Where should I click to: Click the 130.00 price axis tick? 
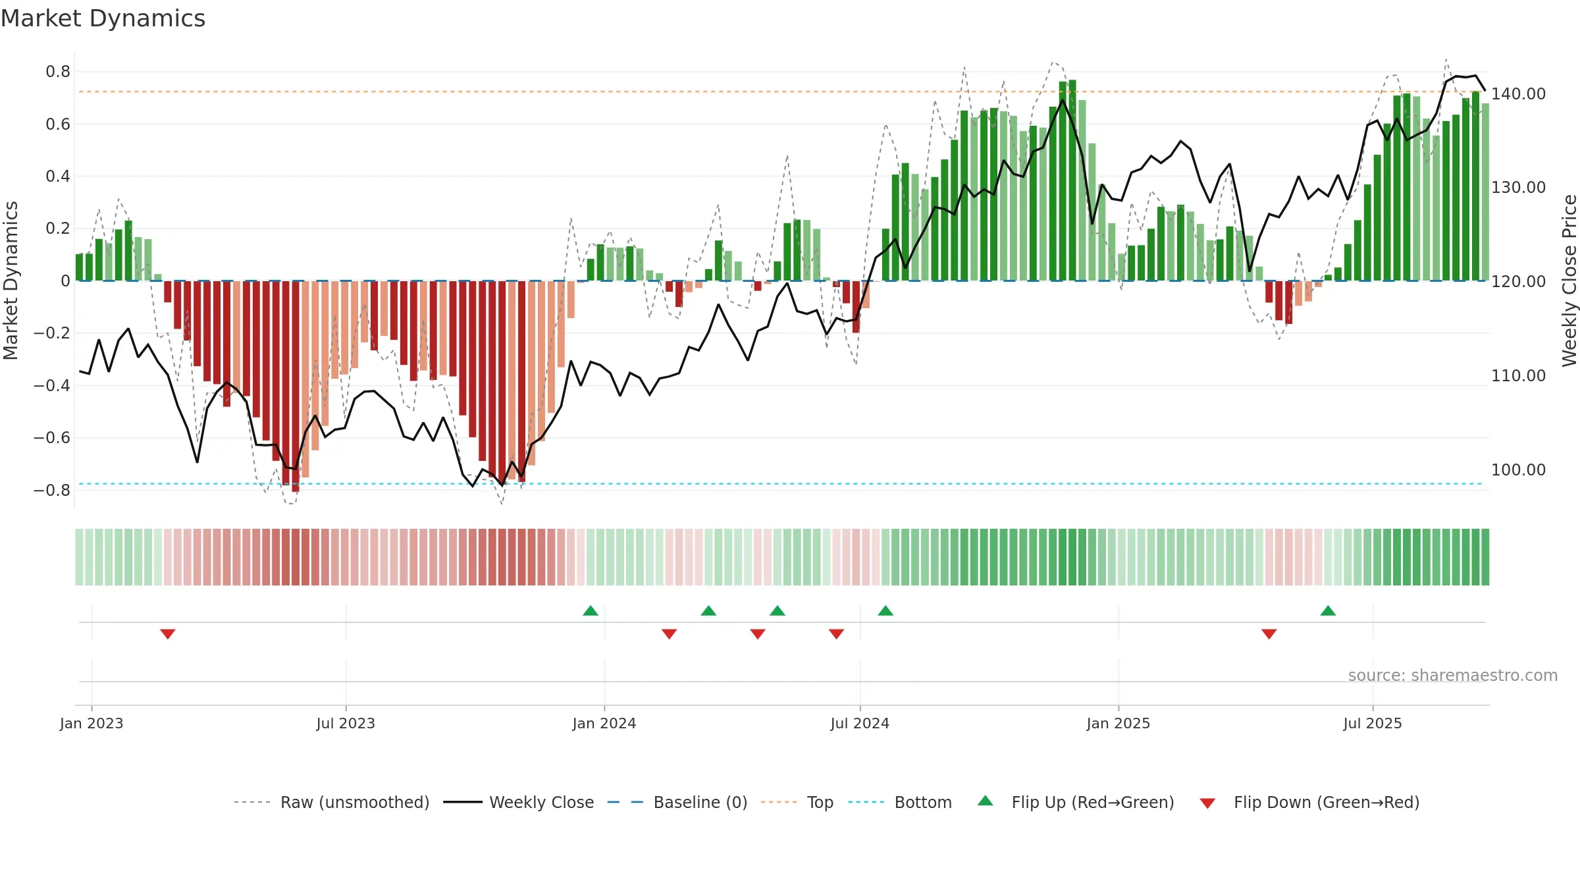pyautogui.click(x=1518, y=187)
